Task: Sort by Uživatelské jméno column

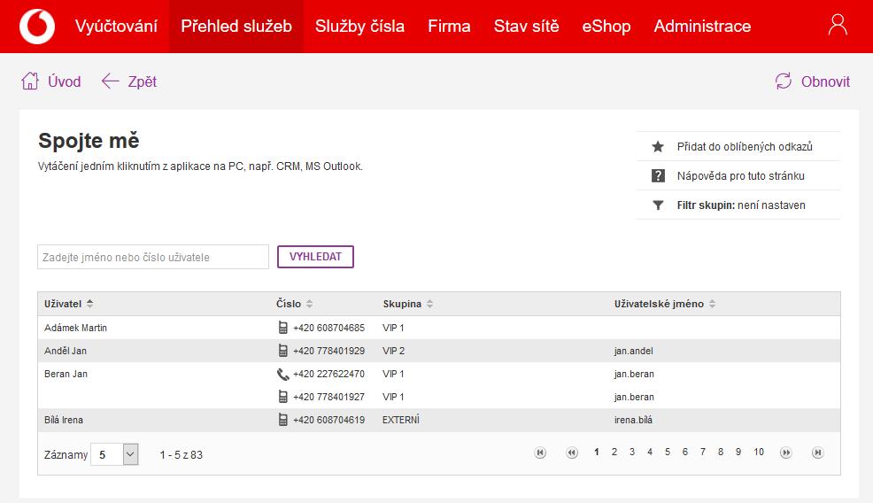Action: point(712,304)
